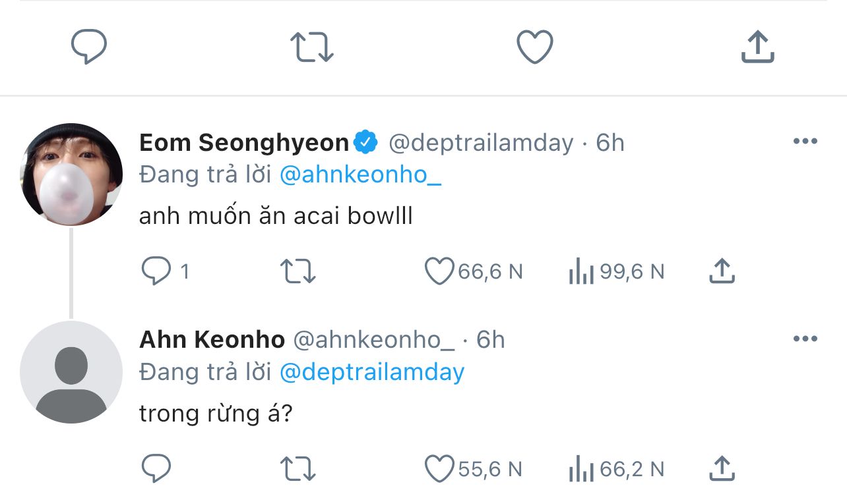Retweet Ahn Keonho's reply tweet

pos(298,469)
